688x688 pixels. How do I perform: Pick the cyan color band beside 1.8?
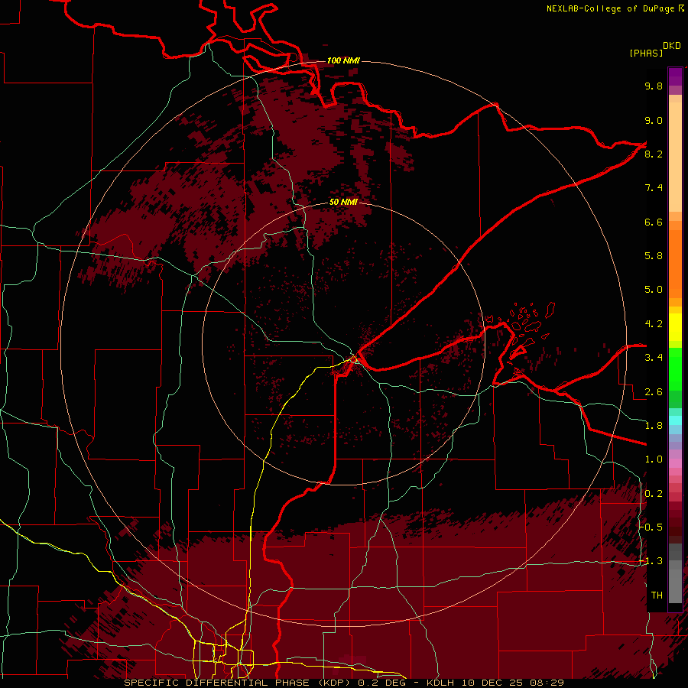pyautogui.click(x=675, y=420)
